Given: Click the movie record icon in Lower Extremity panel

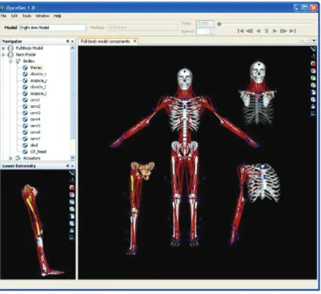Looking at the screenshot, I should pos(72,237).
